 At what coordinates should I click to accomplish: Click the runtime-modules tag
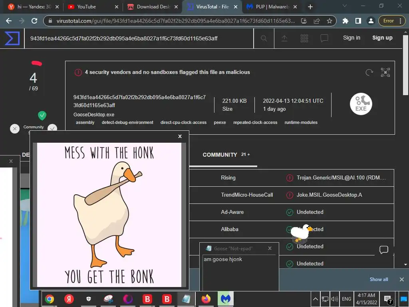click(x=301, y=122)
